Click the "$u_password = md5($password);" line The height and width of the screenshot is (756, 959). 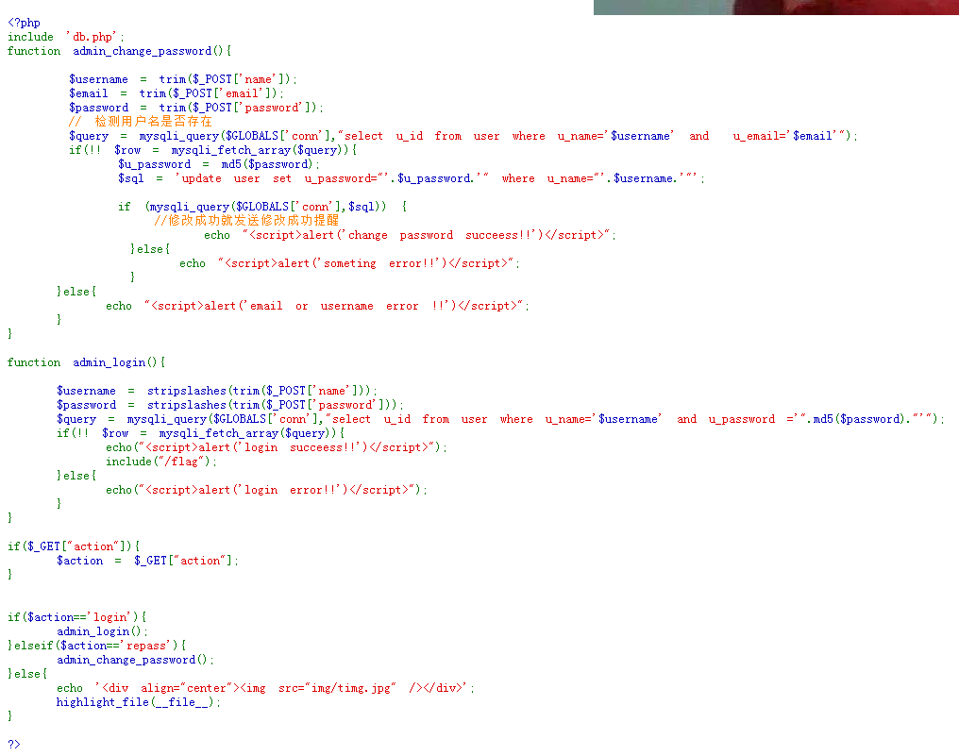tap(219, 164)
